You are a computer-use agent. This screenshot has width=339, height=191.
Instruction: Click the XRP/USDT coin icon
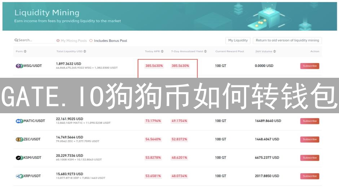(19, 176)
